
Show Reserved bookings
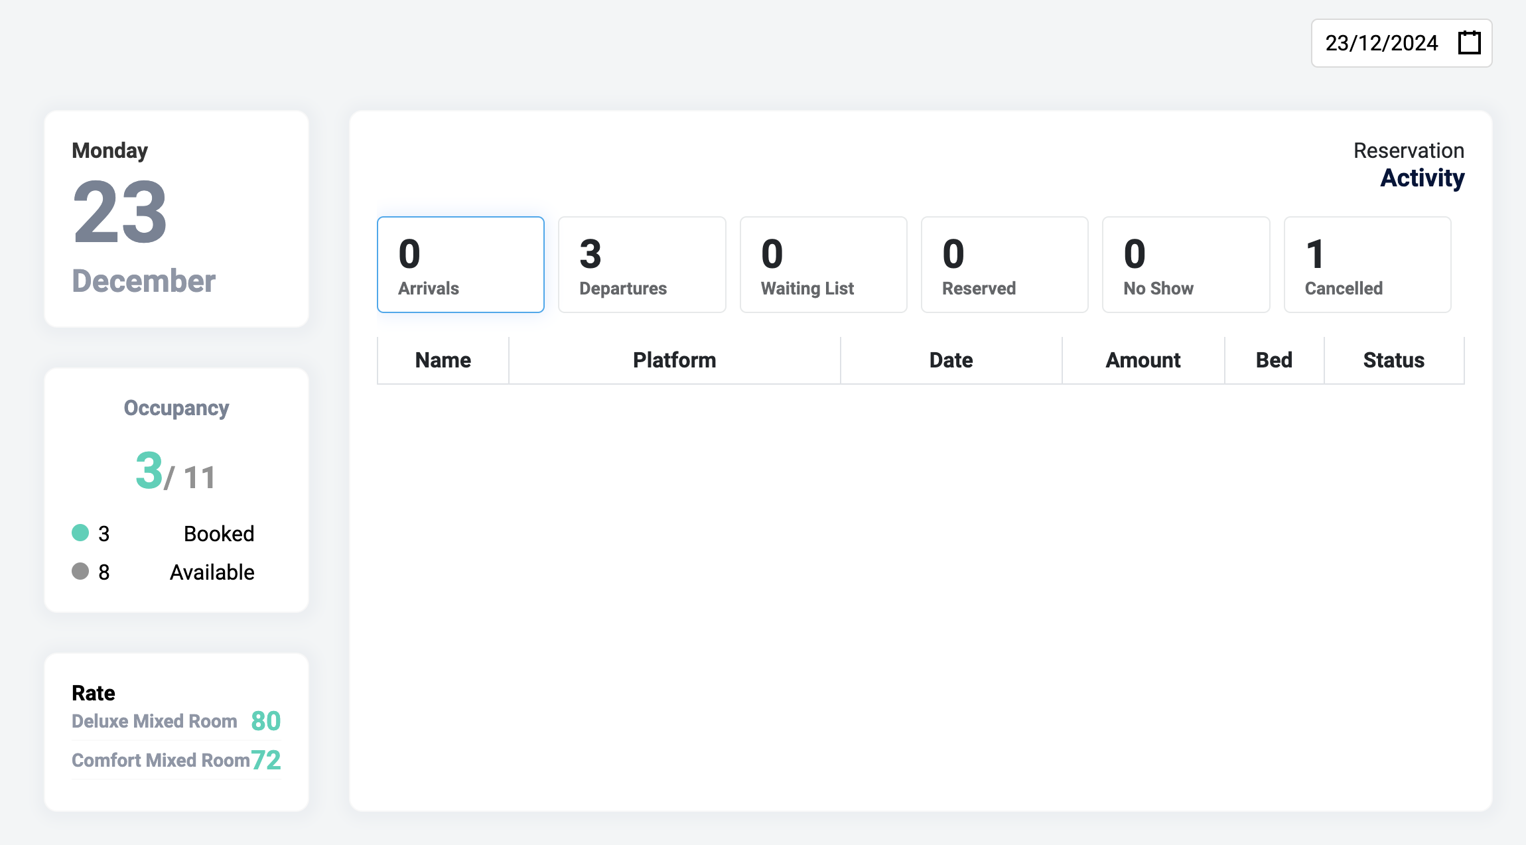pos(1004,264)
